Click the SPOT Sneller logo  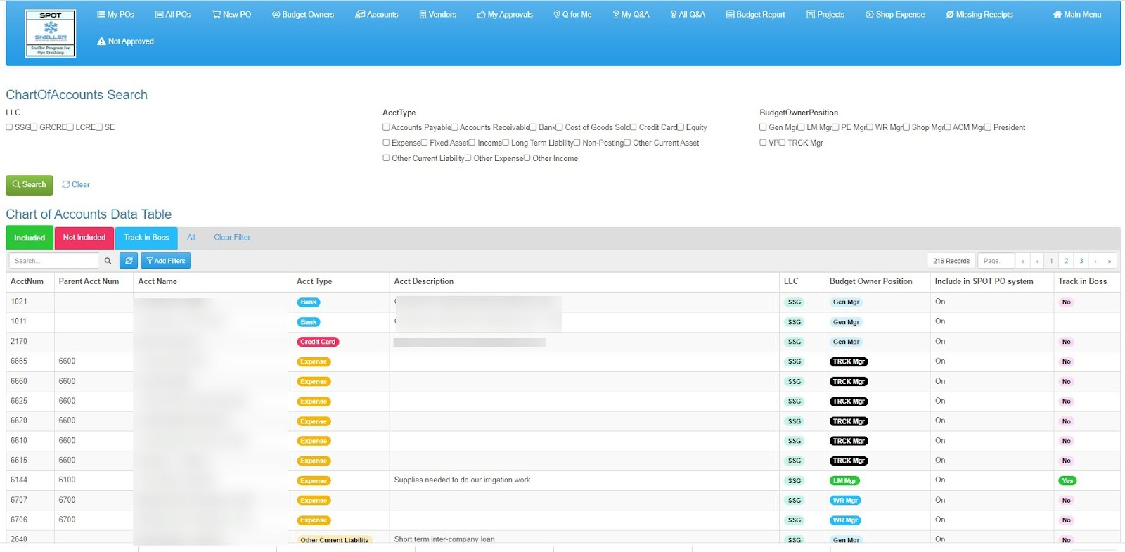51,34
